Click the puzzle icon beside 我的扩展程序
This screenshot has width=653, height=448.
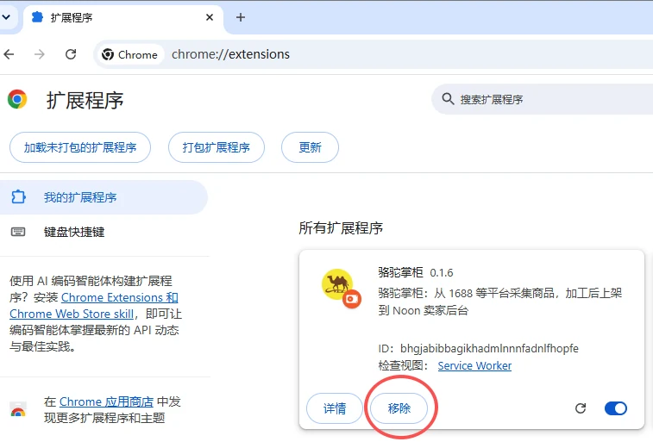pyautogui.click(x=18, y=197)
